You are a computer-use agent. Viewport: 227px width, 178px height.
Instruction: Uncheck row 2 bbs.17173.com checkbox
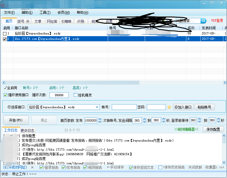point(5,39)
